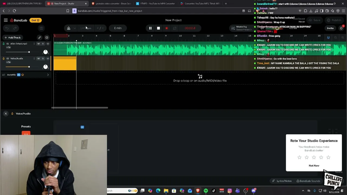Open the BandLab Sounds panel
The height and width of the screenshot is (195, 347).
tap(308, 181)
